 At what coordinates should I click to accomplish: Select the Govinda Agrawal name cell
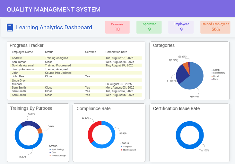click(x=22, y=65)
